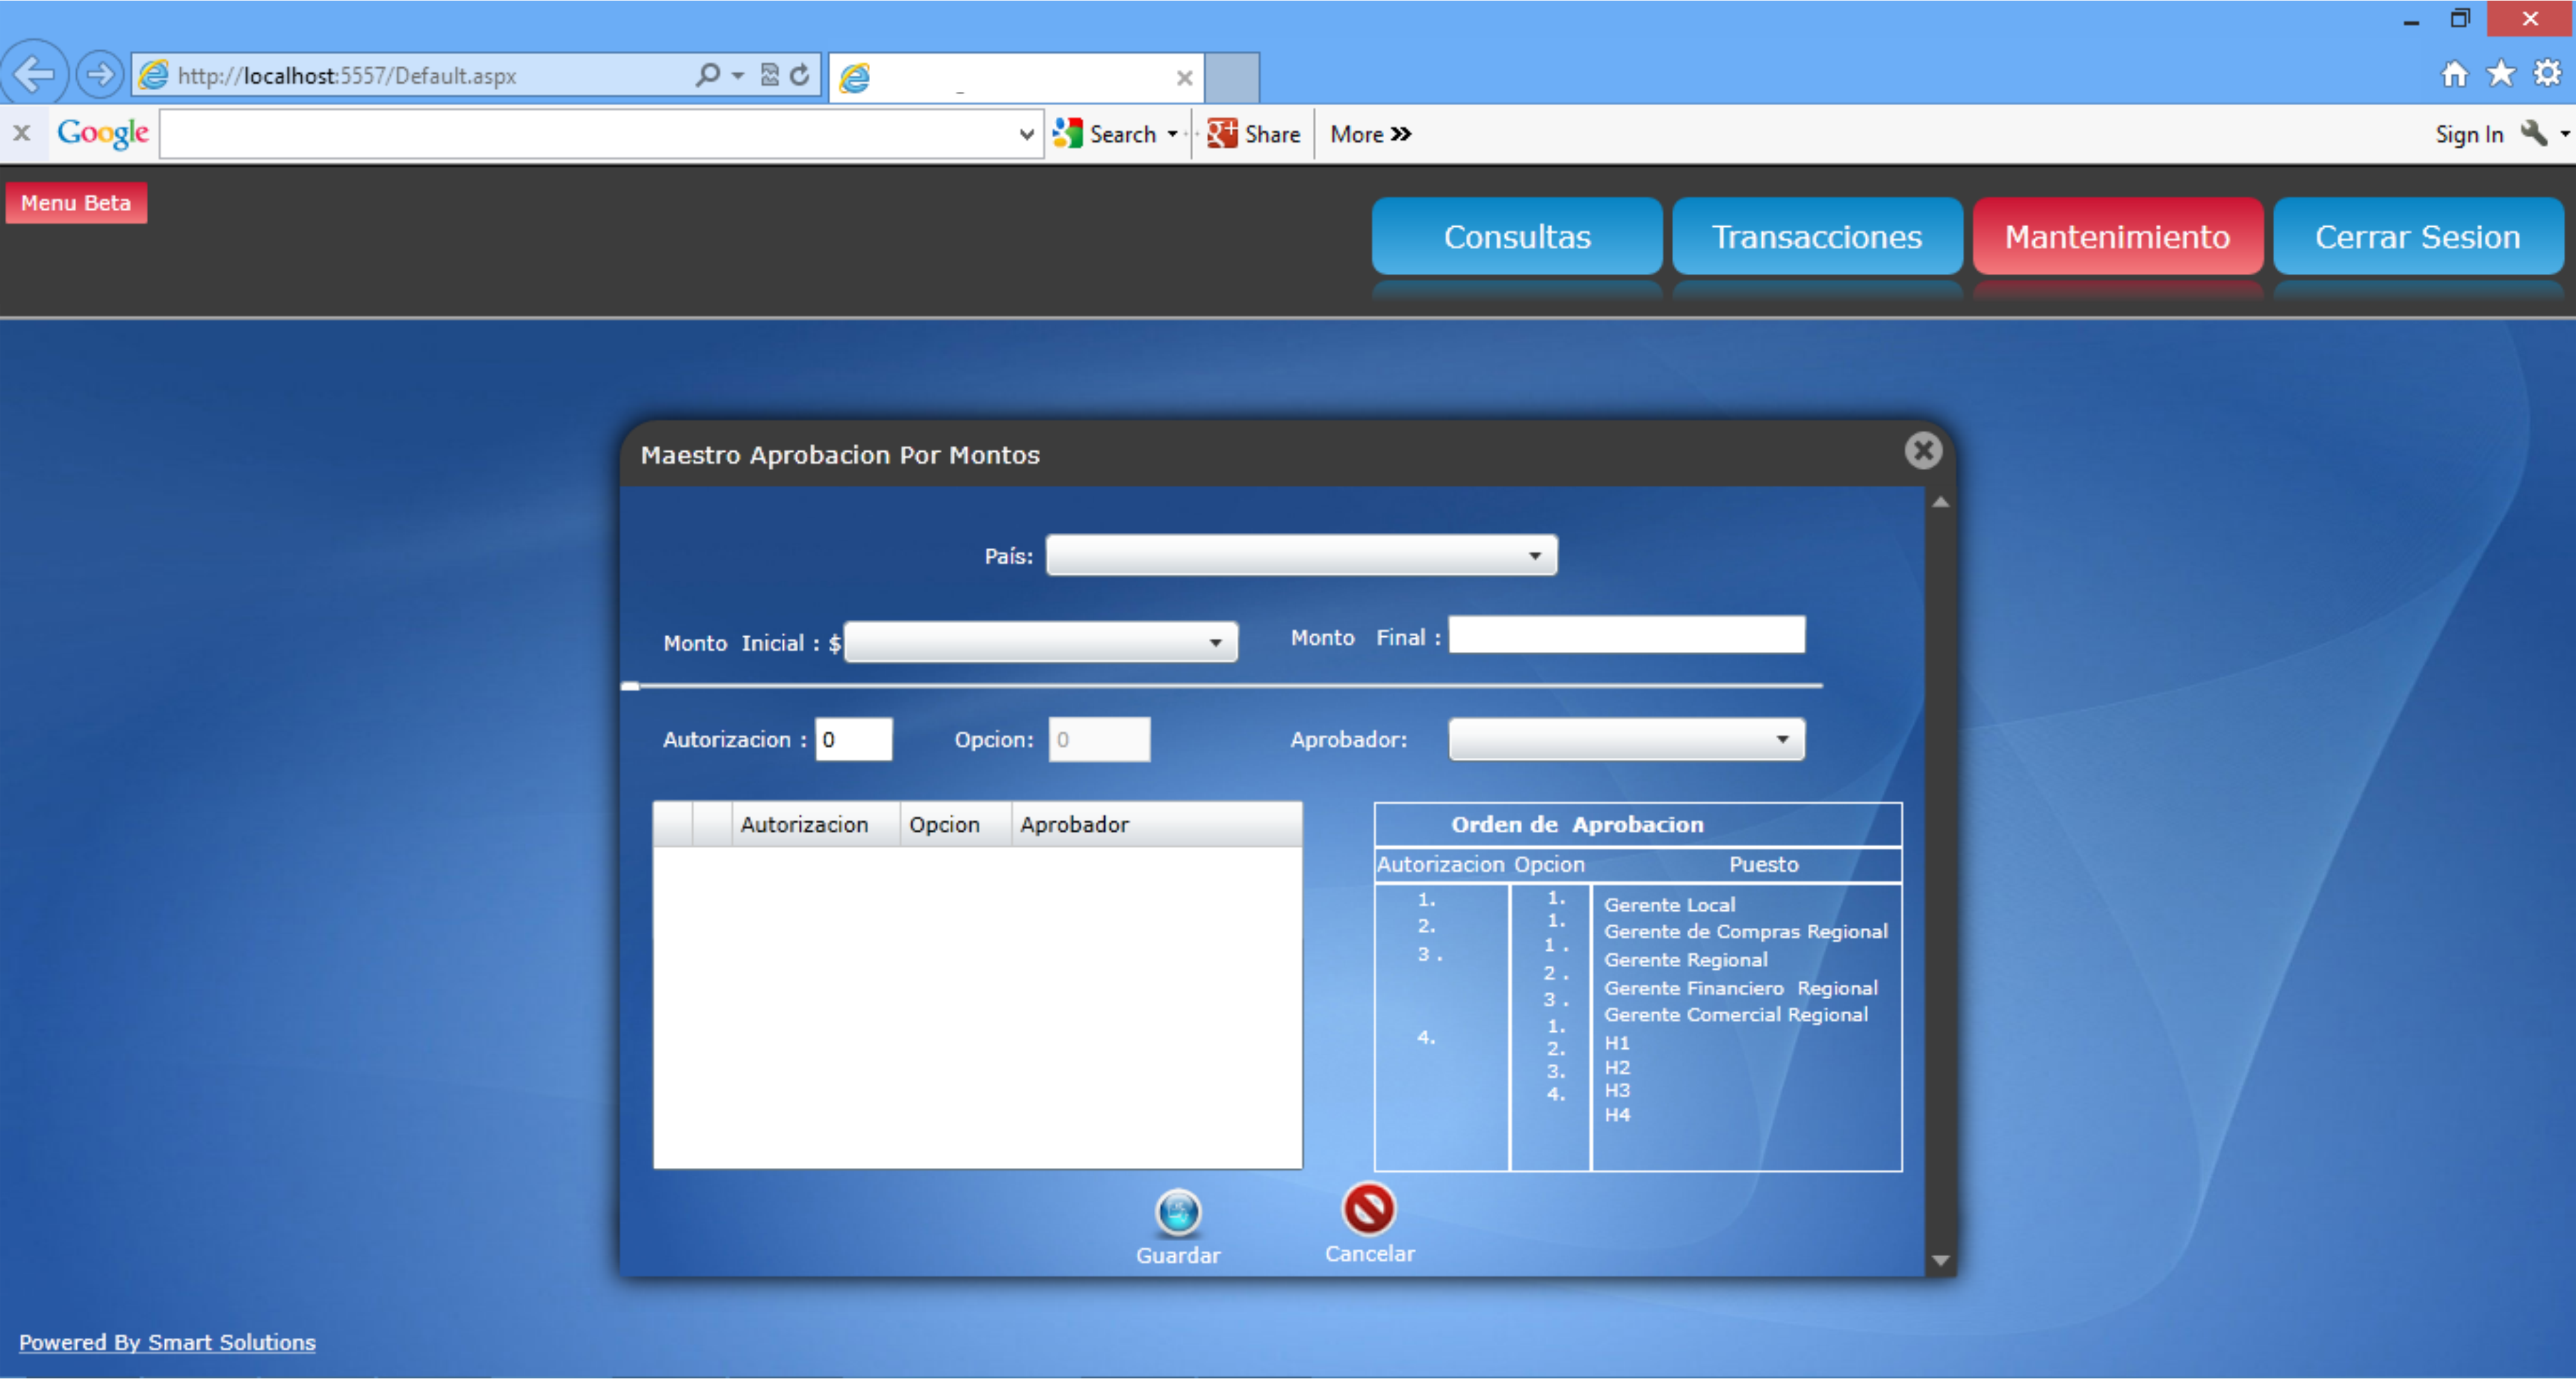
Task: Click the Guardar label
Action: tap(1178, 1255)
